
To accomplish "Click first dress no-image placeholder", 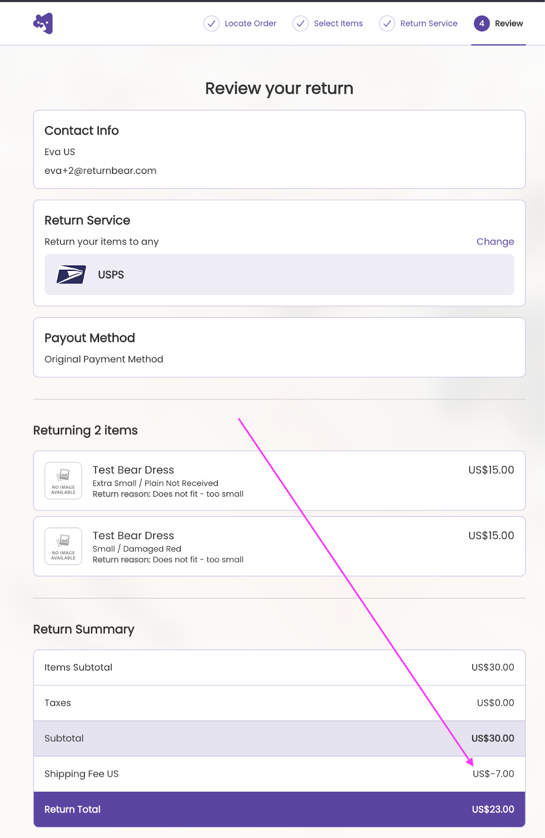I will point(63,480).
